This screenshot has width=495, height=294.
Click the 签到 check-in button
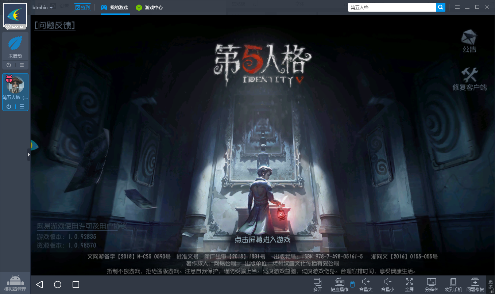click(x=82, y=7)
